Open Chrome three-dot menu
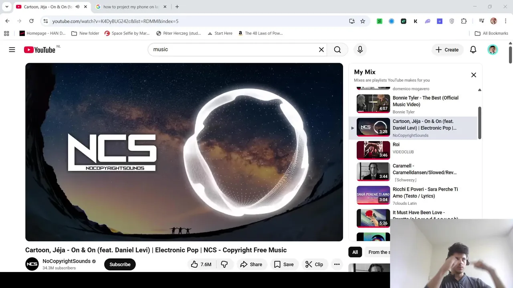This screenshot has height=288, width=513. coord(505,21)
